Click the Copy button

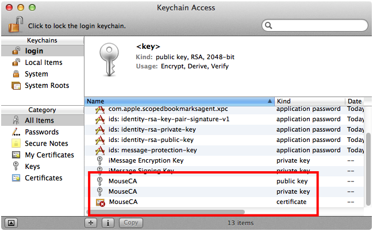point(131,223)
